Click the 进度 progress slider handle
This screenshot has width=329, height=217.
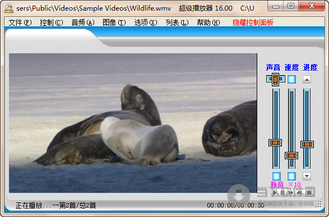[307, 144]
